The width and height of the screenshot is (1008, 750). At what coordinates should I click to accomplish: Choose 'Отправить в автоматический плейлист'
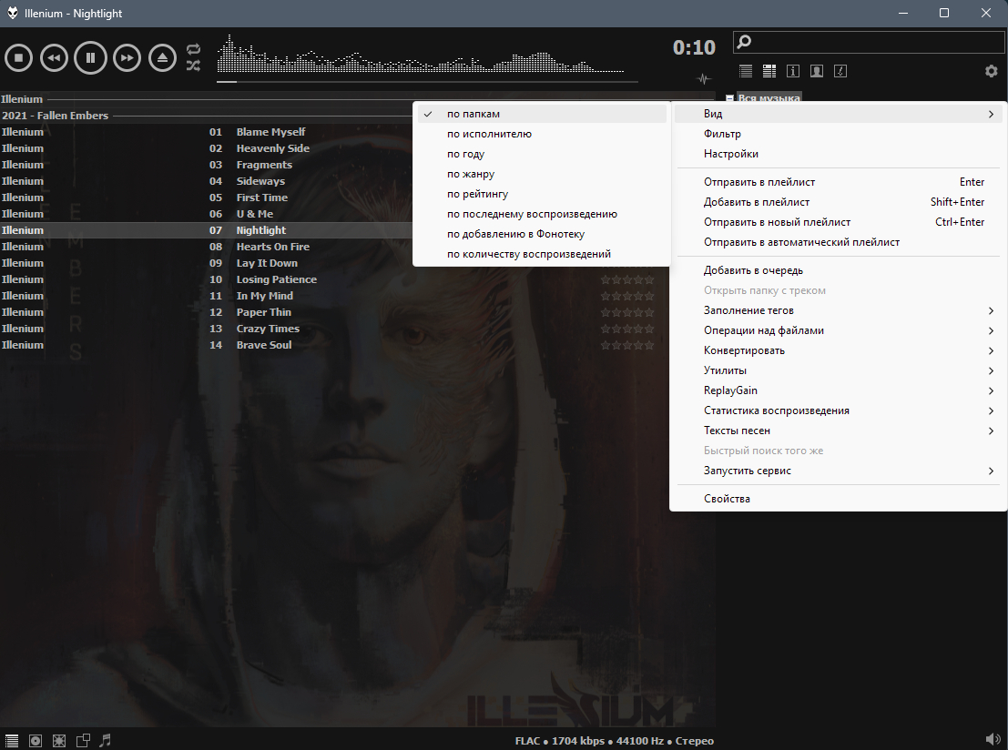point(839,241)
